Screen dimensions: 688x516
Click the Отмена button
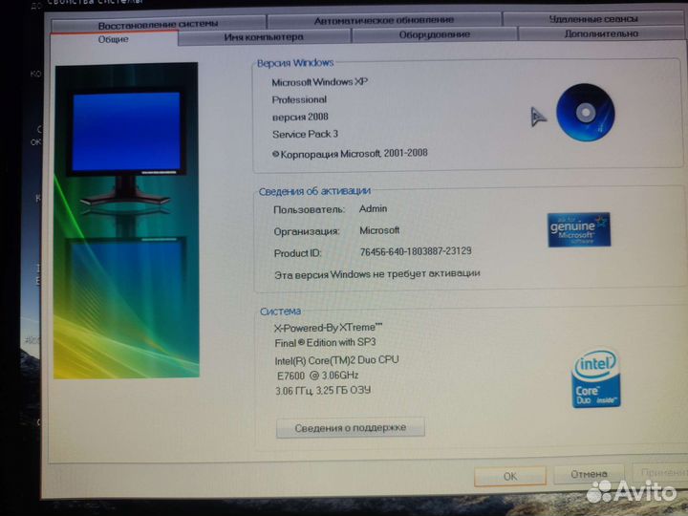tap(589, 474)
